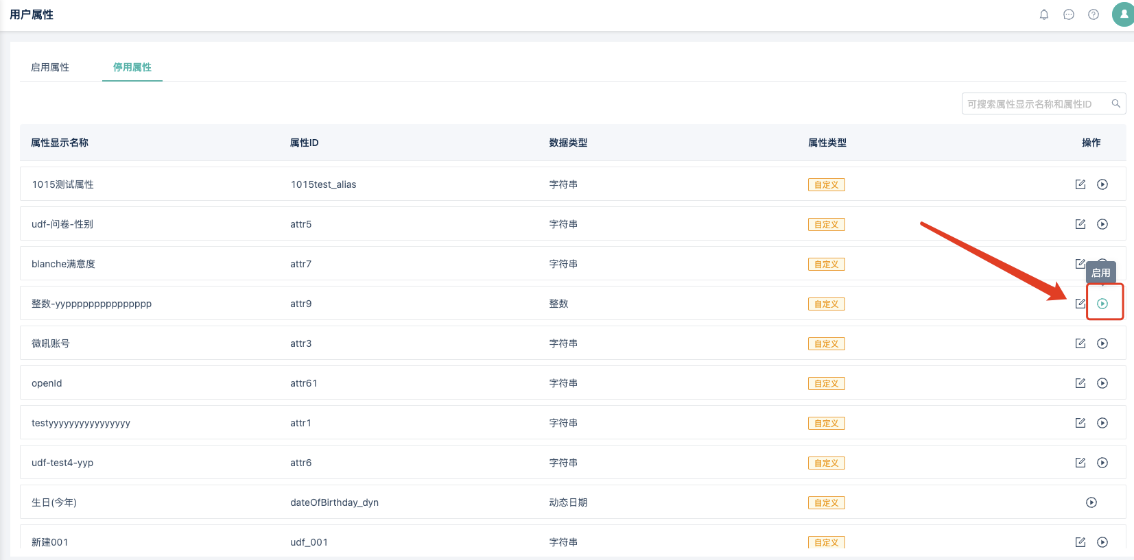Edit the udf-test4-yyp attribute
The width and height of the screenshot is (1134, 560).
click(x=1080, y=463)
